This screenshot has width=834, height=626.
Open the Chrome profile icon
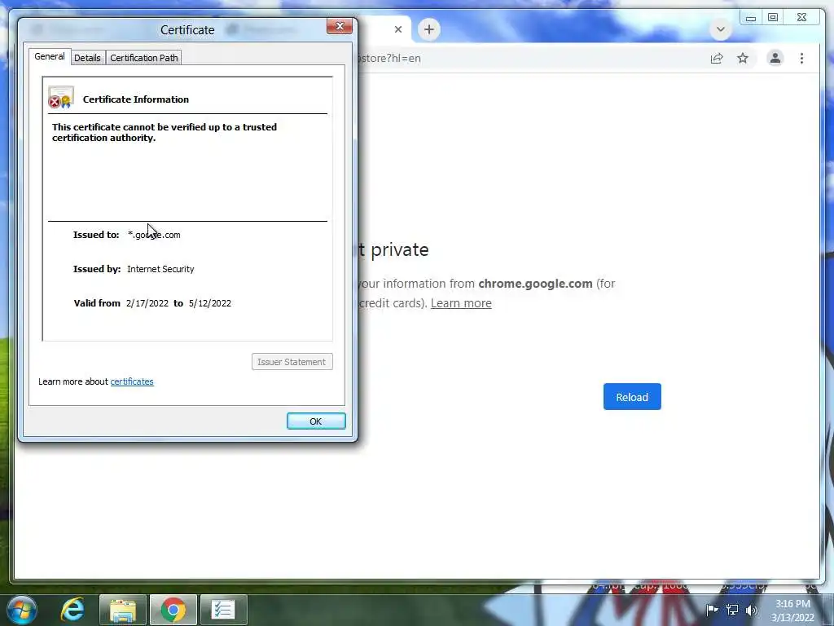point(775,58)
